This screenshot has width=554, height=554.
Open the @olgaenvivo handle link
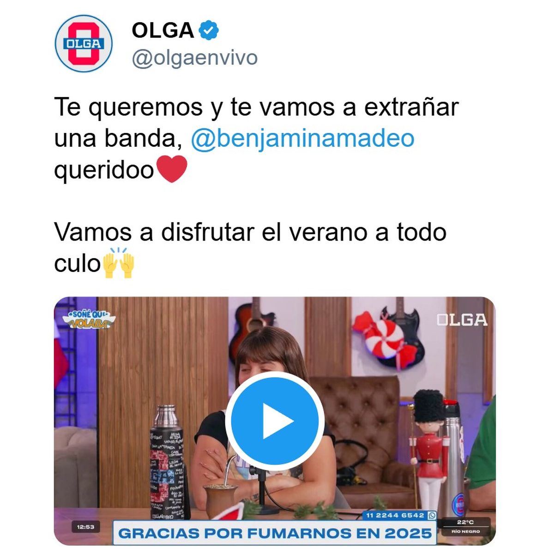195,58
